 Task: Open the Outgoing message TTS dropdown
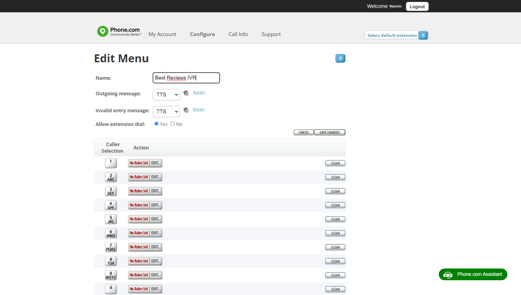(x=166, y=95)
